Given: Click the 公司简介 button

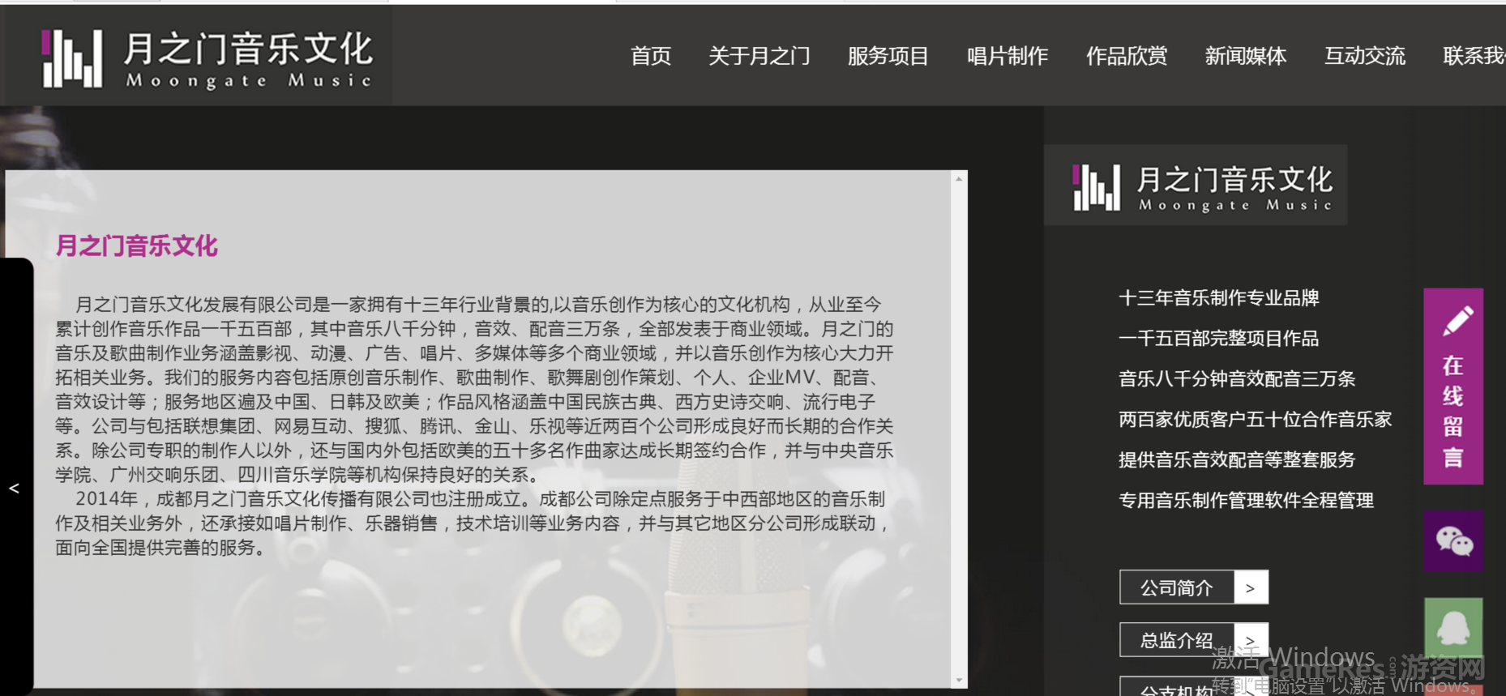Looking at the screenshot, I should [x=1177, y=587].
